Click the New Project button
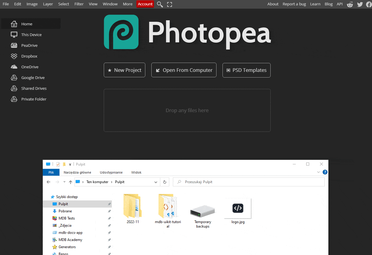 tap(124, 70)
